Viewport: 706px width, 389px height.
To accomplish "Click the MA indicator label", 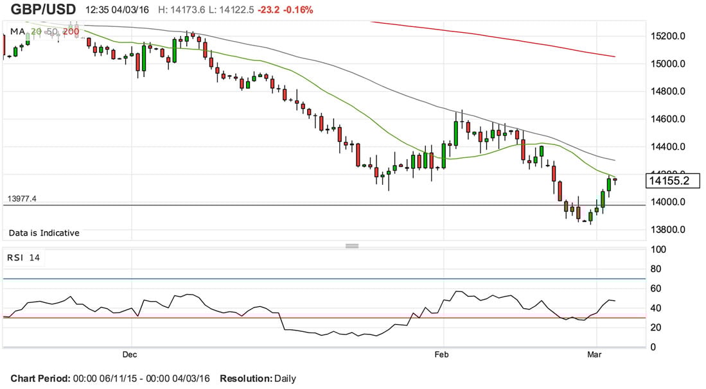I will (17, 31).
